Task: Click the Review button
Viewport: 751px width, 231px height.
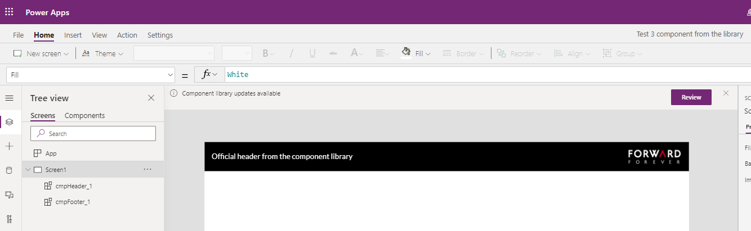Action: (691, 97)
